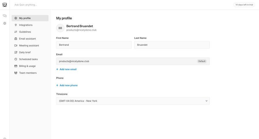Click the Billing & usage card icon
This screenshot has height=139, width=259.
pos(16,66)
